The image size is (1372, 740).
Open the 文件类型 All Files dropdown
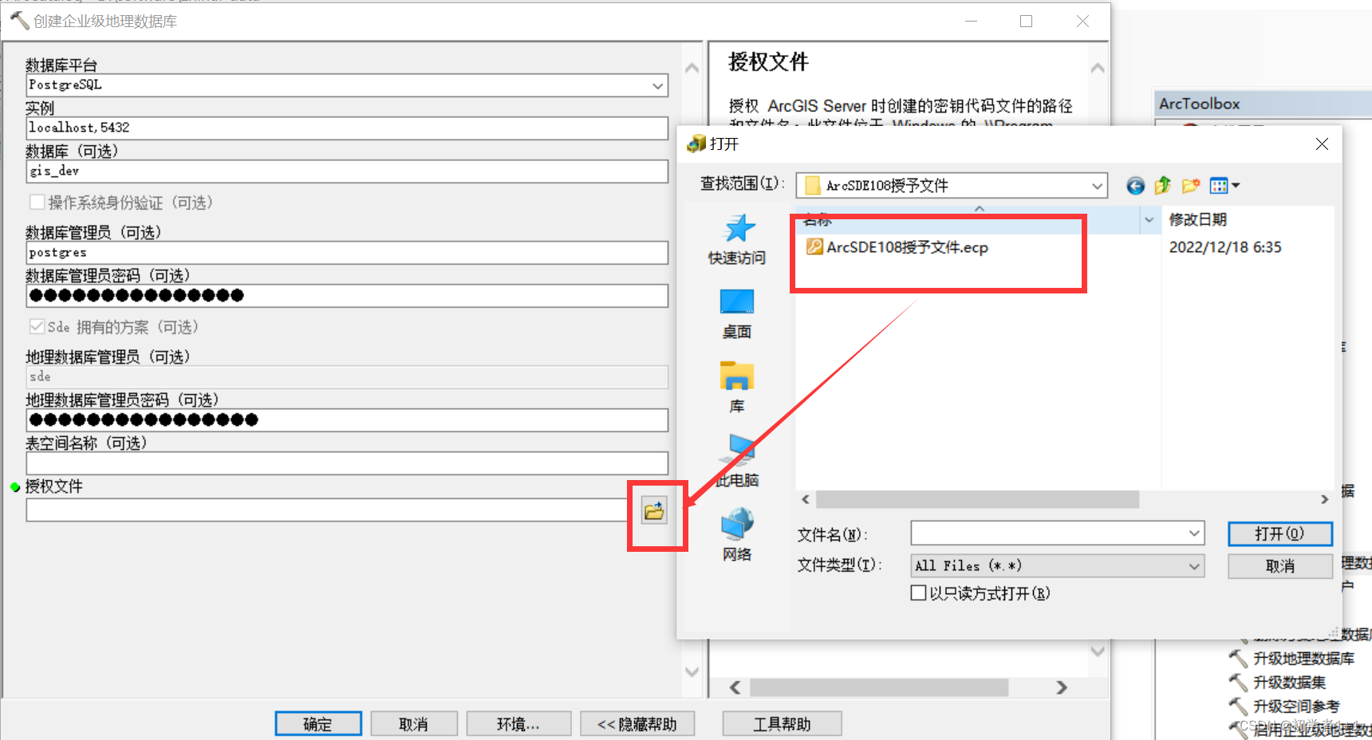(1193, 565)
